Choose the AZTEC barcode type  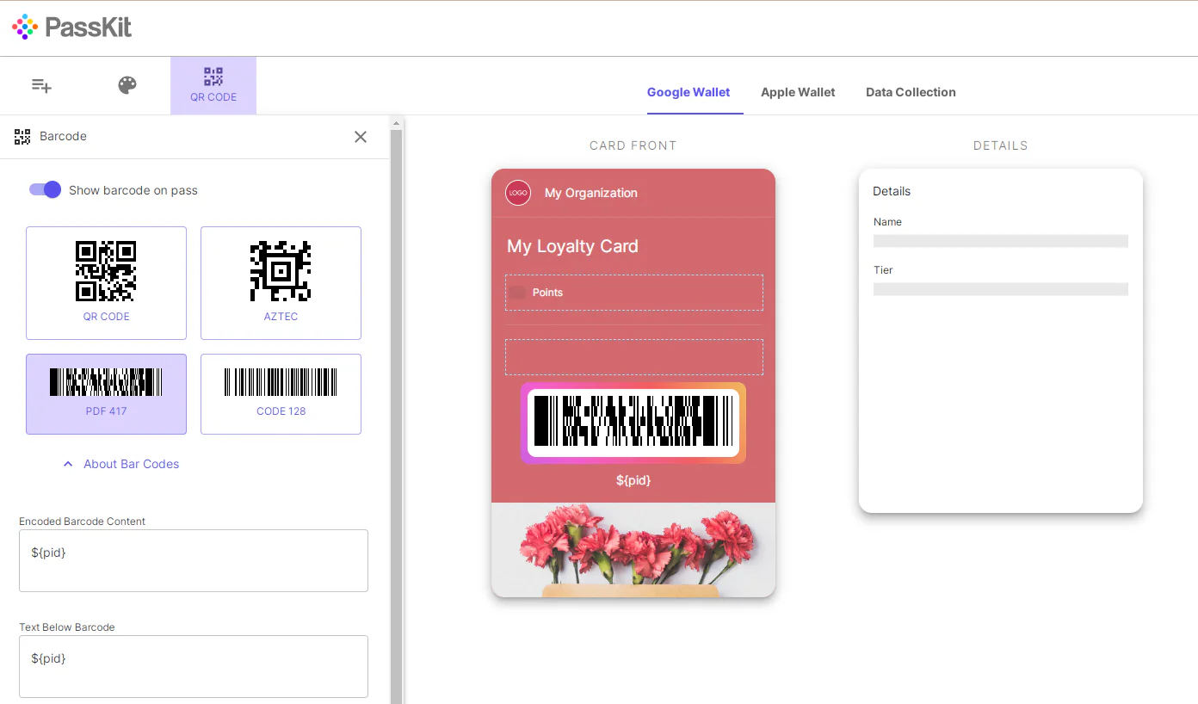click(281, 283)
